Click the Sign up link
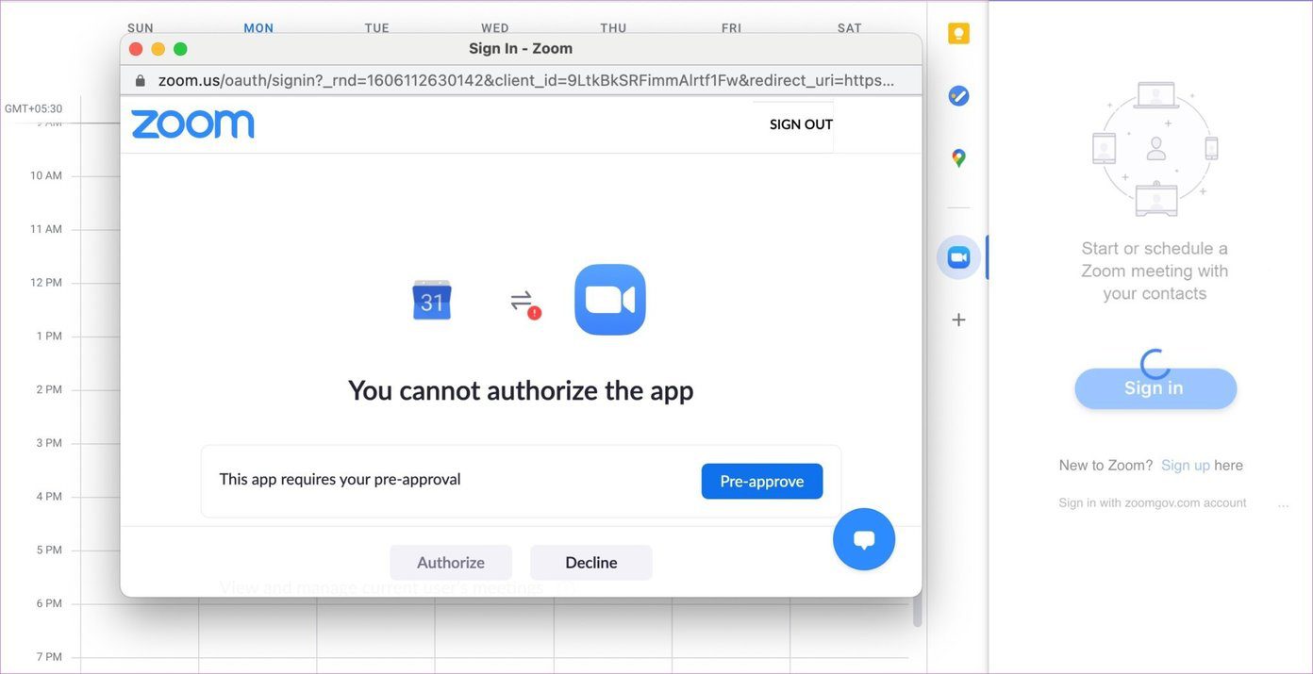 point(1186,466)
